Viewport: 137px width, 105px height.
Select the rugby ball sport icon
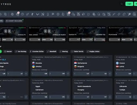124,14
